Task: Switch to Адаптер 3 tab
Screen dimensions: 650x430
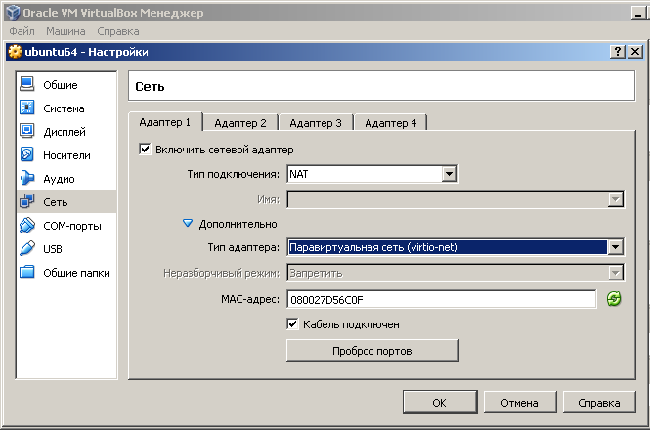Action: pos(316,123)
